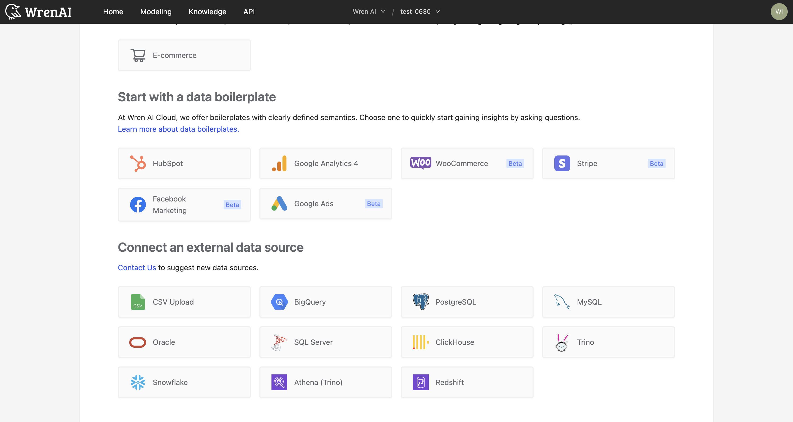Connect the Snowflake data source
The width and height of the screenshot is (793, 422).
185,383
